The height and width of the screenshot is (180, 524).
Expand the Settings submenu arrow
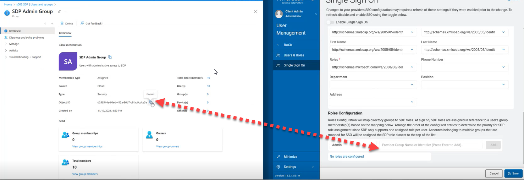click(313, 167)
